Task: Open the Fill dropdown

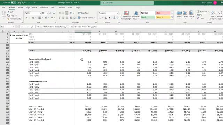Action: [200, 15]
